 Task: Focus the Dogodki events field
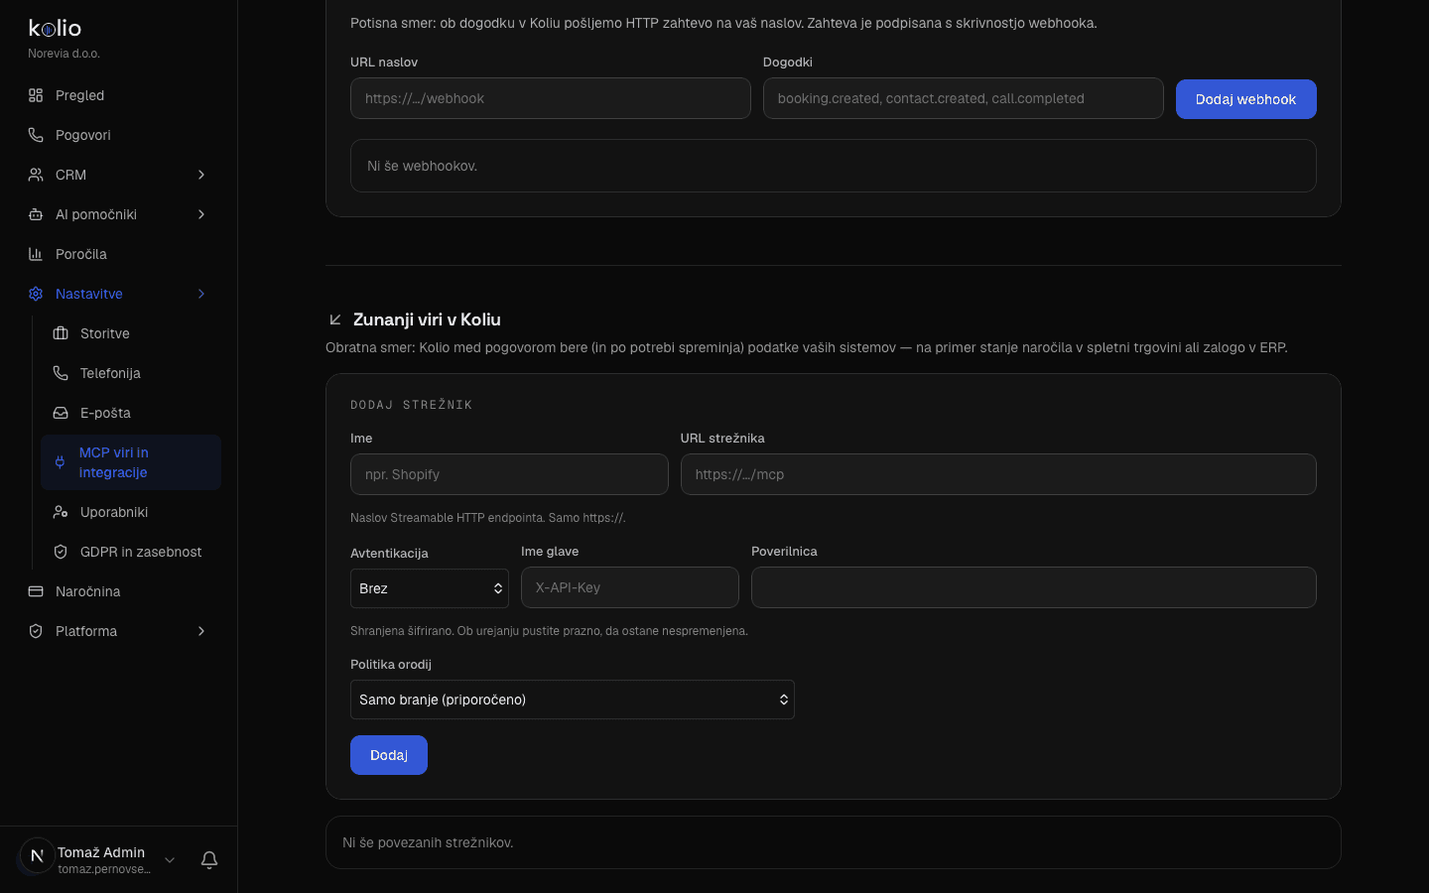pos(964,98)
